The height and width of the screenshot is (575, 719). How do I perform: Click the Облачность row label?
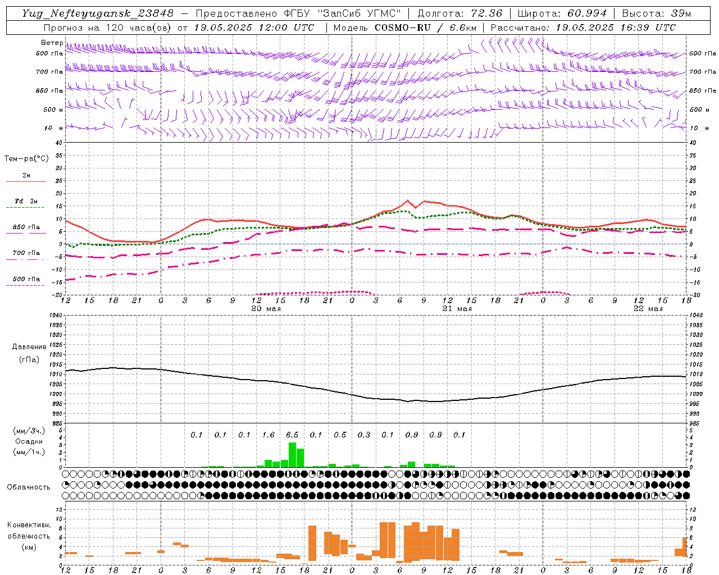click(x=29, y=487)
